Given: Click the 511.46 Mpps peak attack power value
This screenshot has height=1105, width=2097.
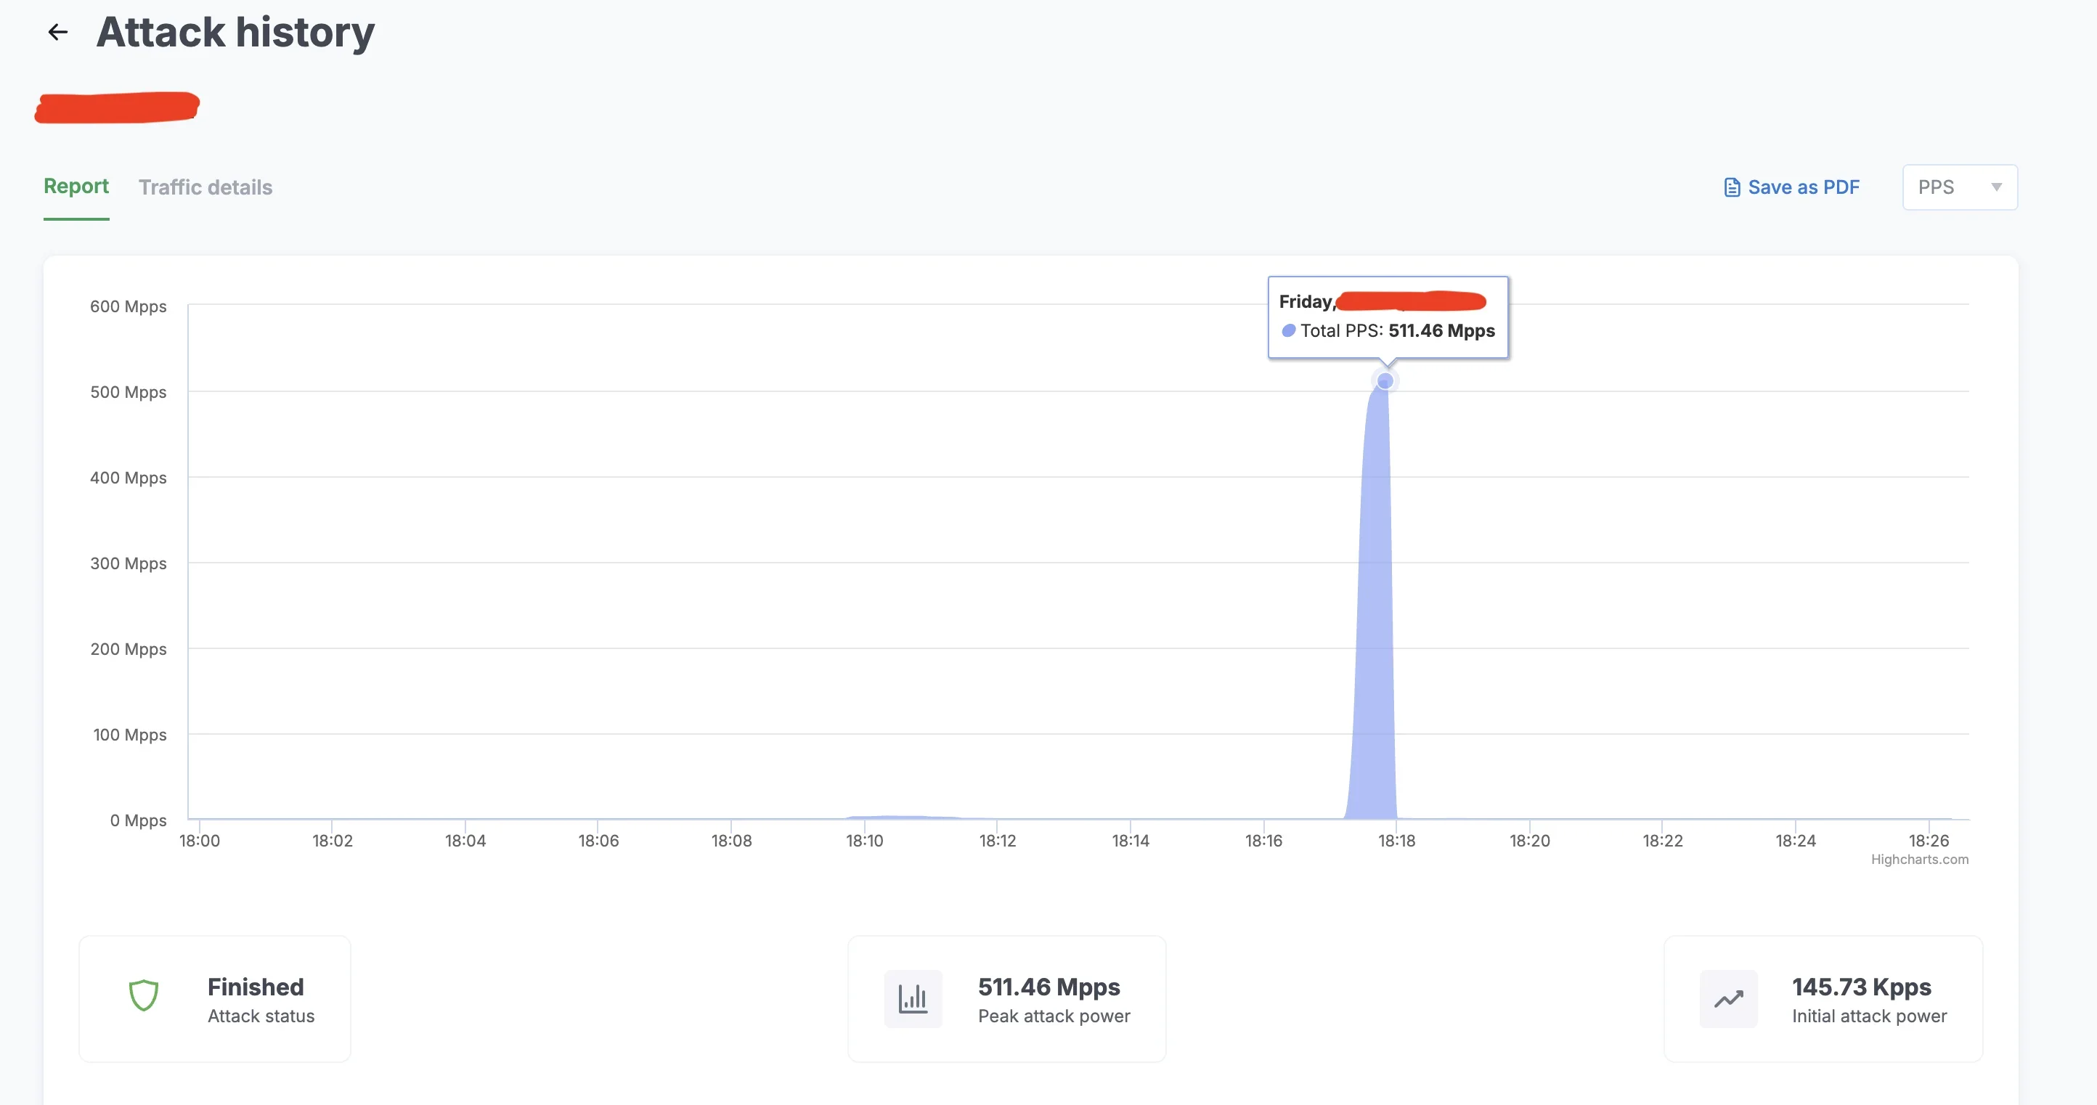Looking at the screenshot, I should click(1048, 986).
